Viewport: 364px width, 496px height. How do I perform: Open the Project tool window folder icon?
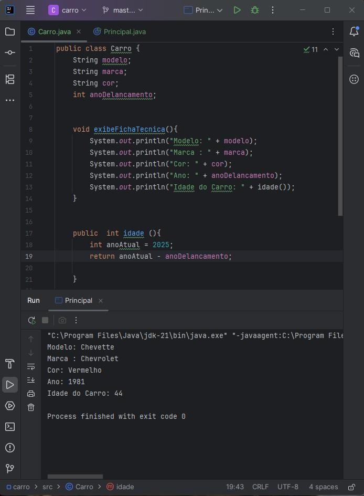tap(10, 31)
